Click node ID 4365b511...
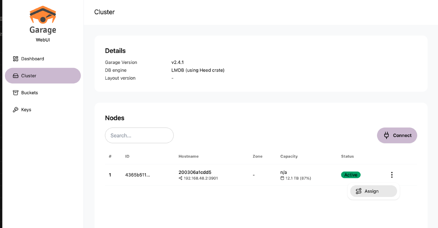 [138, 175]
